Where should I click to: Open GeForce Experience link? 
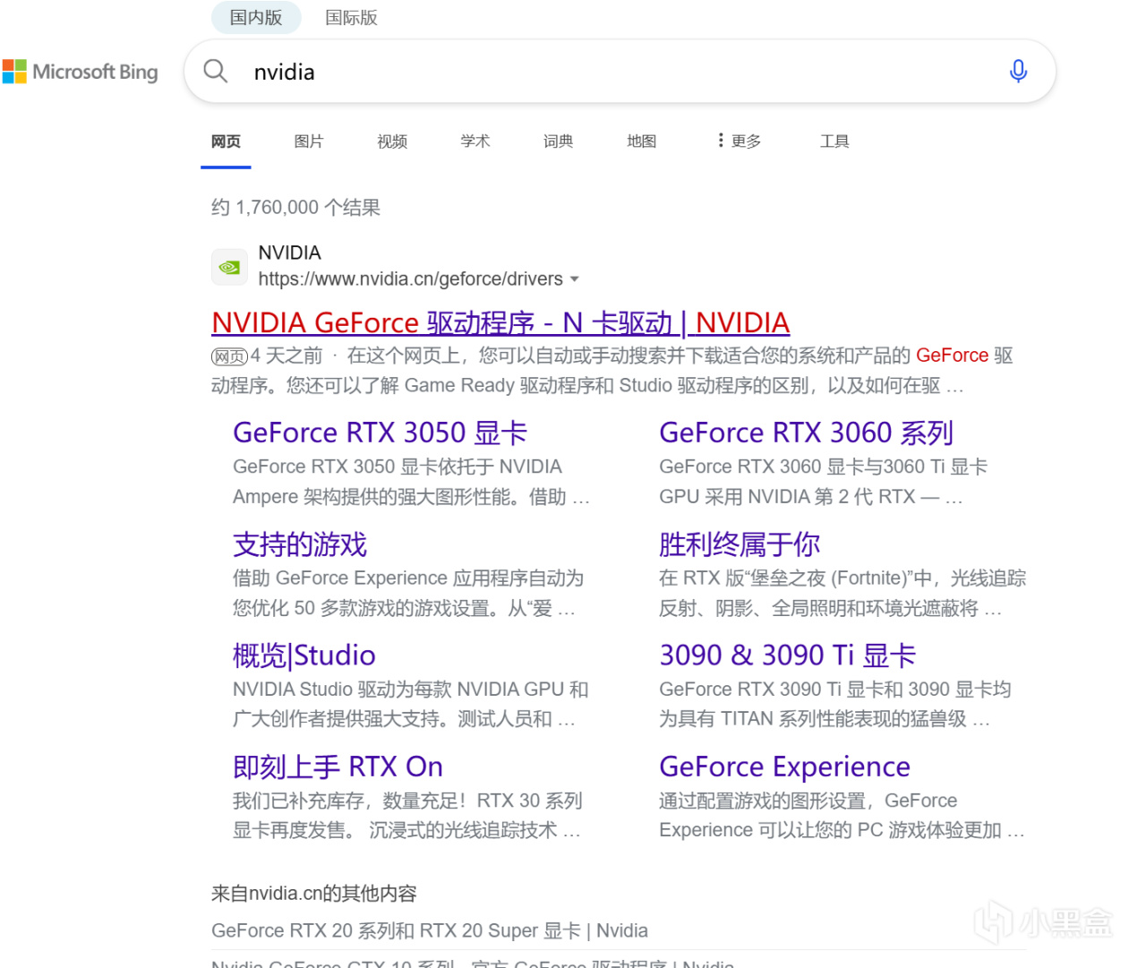point(784,767)
